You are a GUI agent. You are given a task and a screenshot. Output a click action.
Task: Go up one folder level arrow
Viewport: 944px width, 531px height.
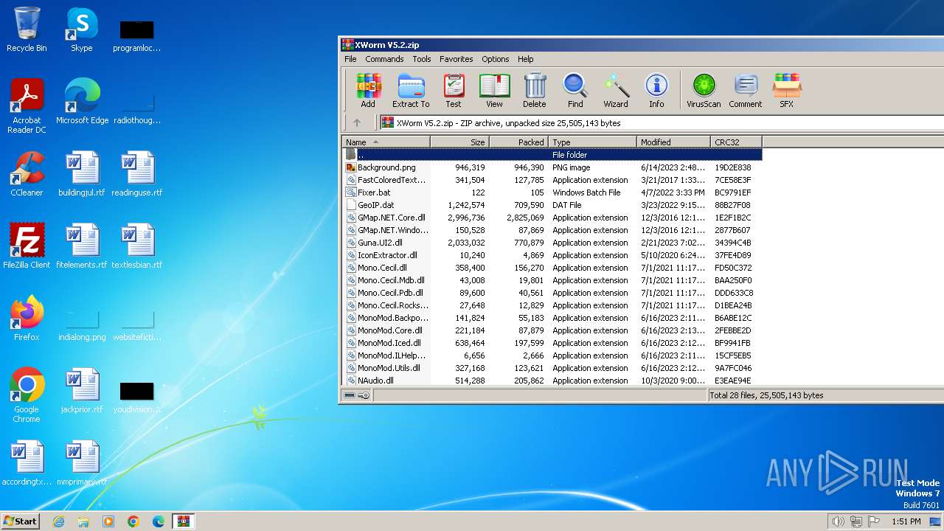[357, 123]
